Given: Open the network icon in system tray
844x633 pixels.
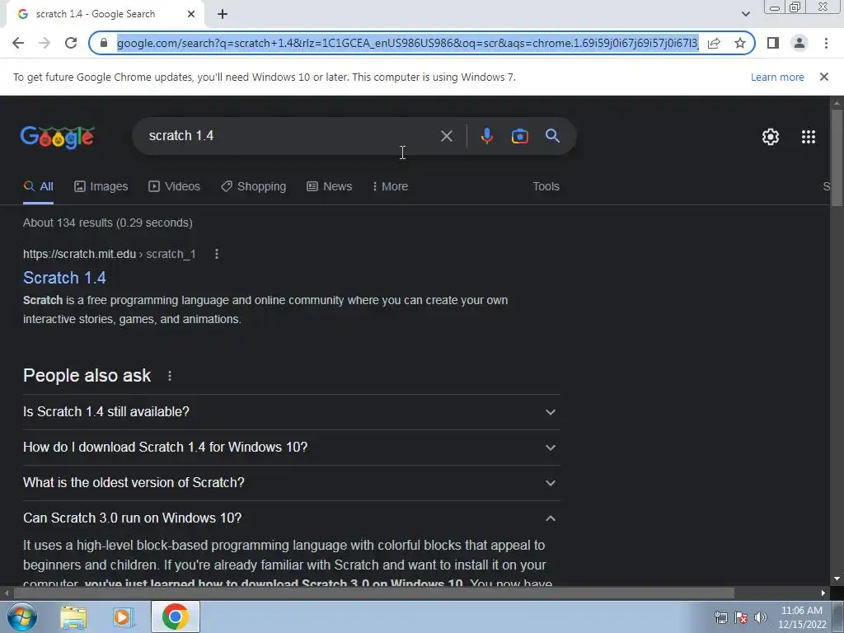Looking at the screenshot, I should tap(720, 617).
